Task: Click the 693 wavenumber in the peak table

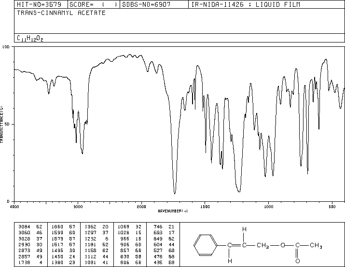Action: click(x=158, y=233)
